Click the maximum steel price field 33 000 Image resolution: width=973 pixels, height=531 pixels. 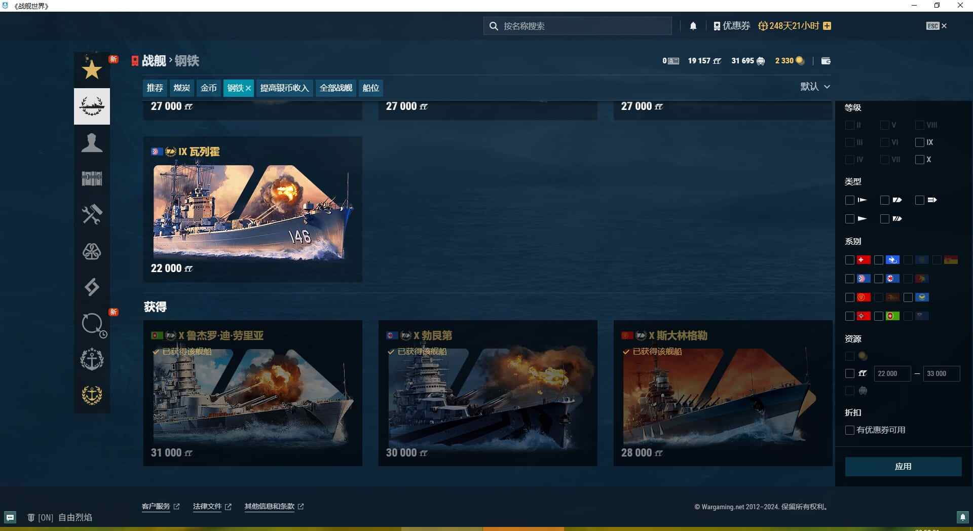[942, 373]
